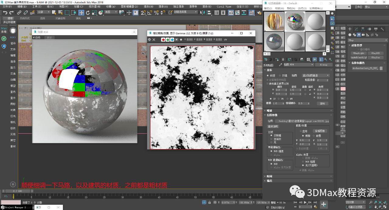Viewport: 389px width, 210px height.
Task: Select the striped material sample sphere thumbnail
Action: [274, 22]
